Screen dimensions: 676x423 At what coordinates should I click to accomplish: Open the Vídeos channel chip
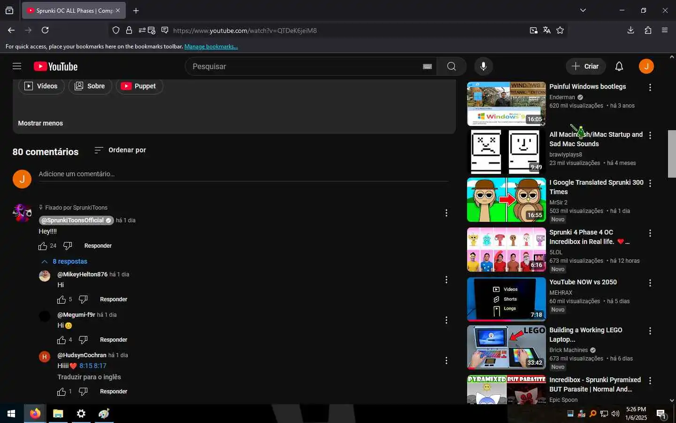pos(41,86)
